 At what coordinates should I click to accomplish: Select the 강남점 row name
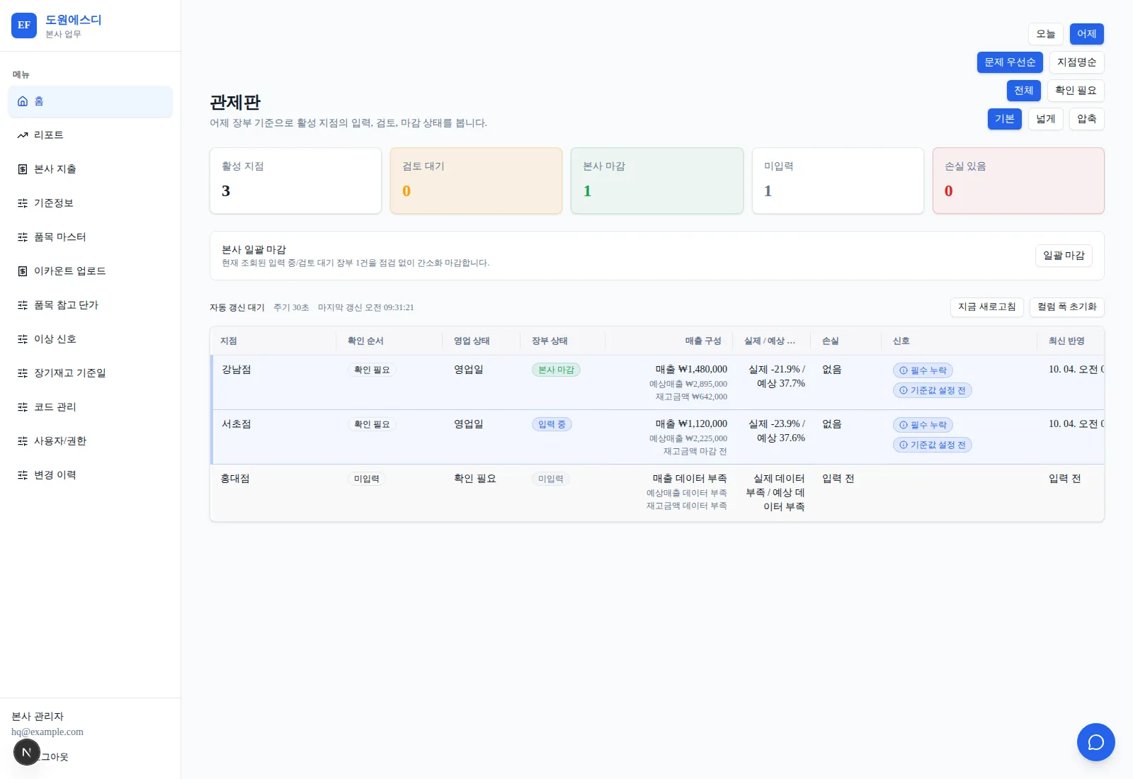(237, 370)
